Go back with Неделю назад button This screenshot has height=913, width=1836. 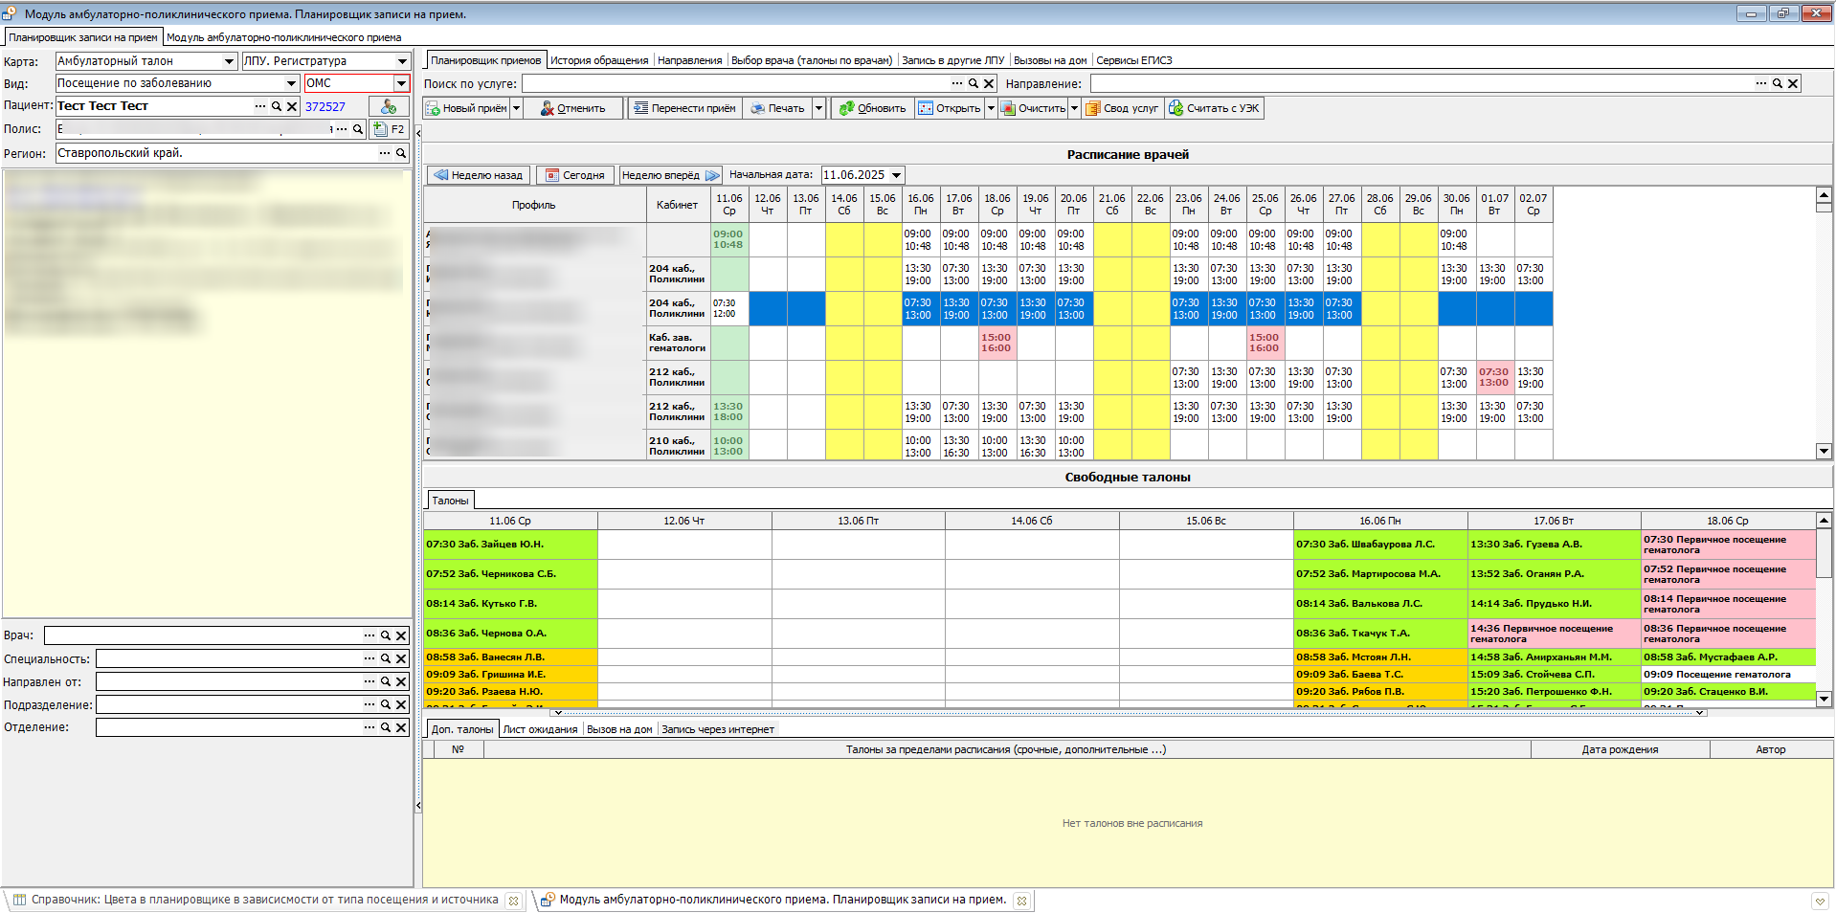479,175
